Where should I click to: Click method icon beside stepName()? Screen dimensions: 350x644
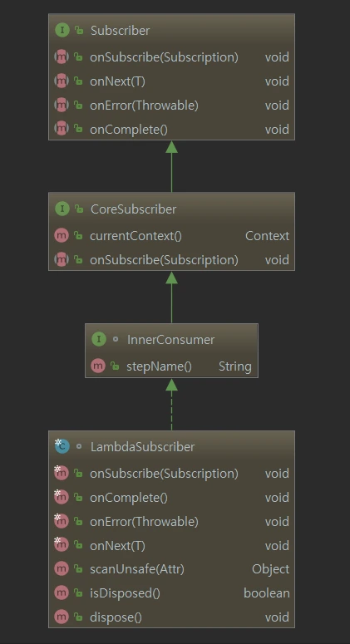click(98, 366)
